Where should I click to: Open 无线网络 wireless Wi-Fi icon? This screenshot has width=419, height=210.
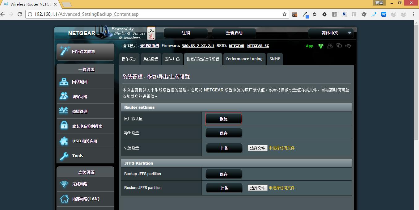click(64, 184)
